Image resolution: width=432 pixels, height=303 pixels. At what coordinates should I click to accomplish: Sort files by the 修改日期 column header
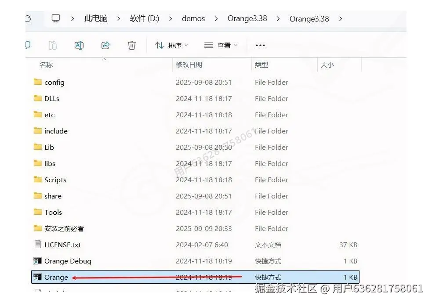(189, 65)
